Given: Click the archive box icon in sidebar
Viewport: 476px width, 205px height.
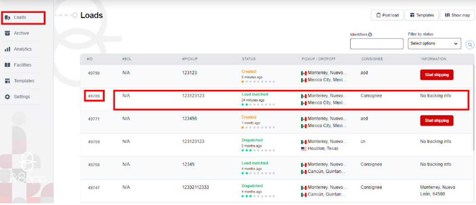Looking at the screenshot, I should (8, 33).
